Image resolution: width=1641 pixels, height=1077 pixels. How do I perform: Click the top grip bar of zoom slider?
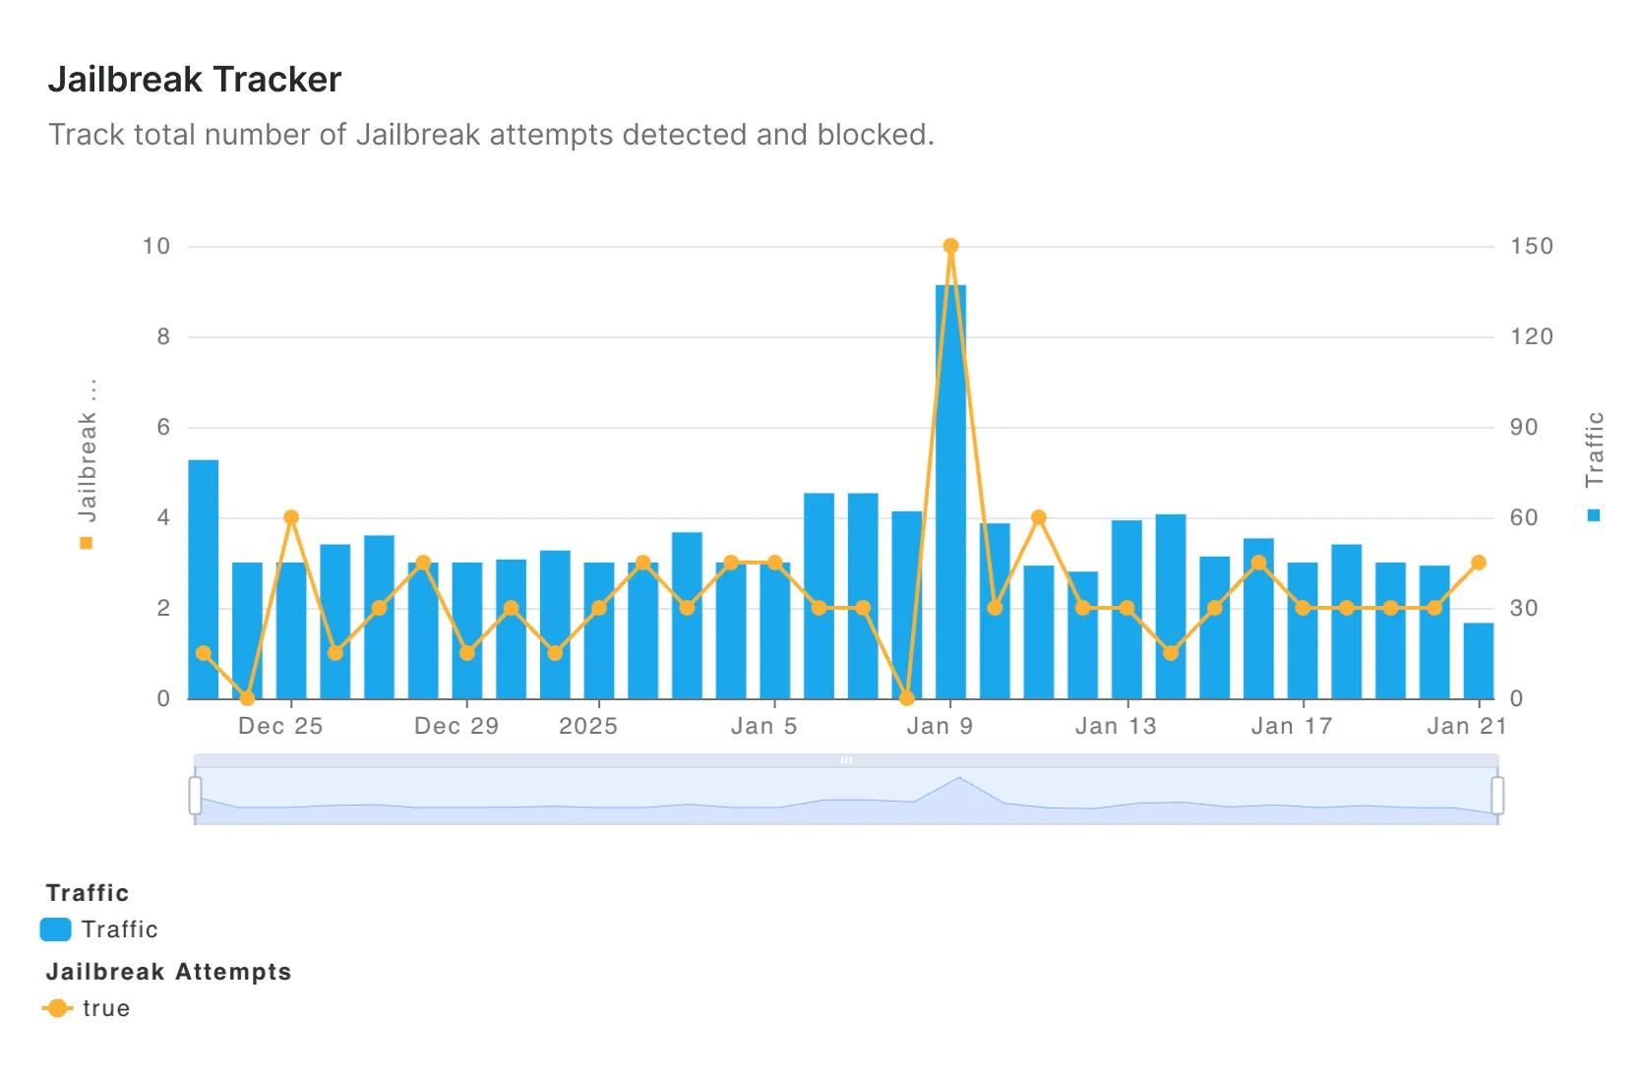pyautogui.click(x=846, y=760)
